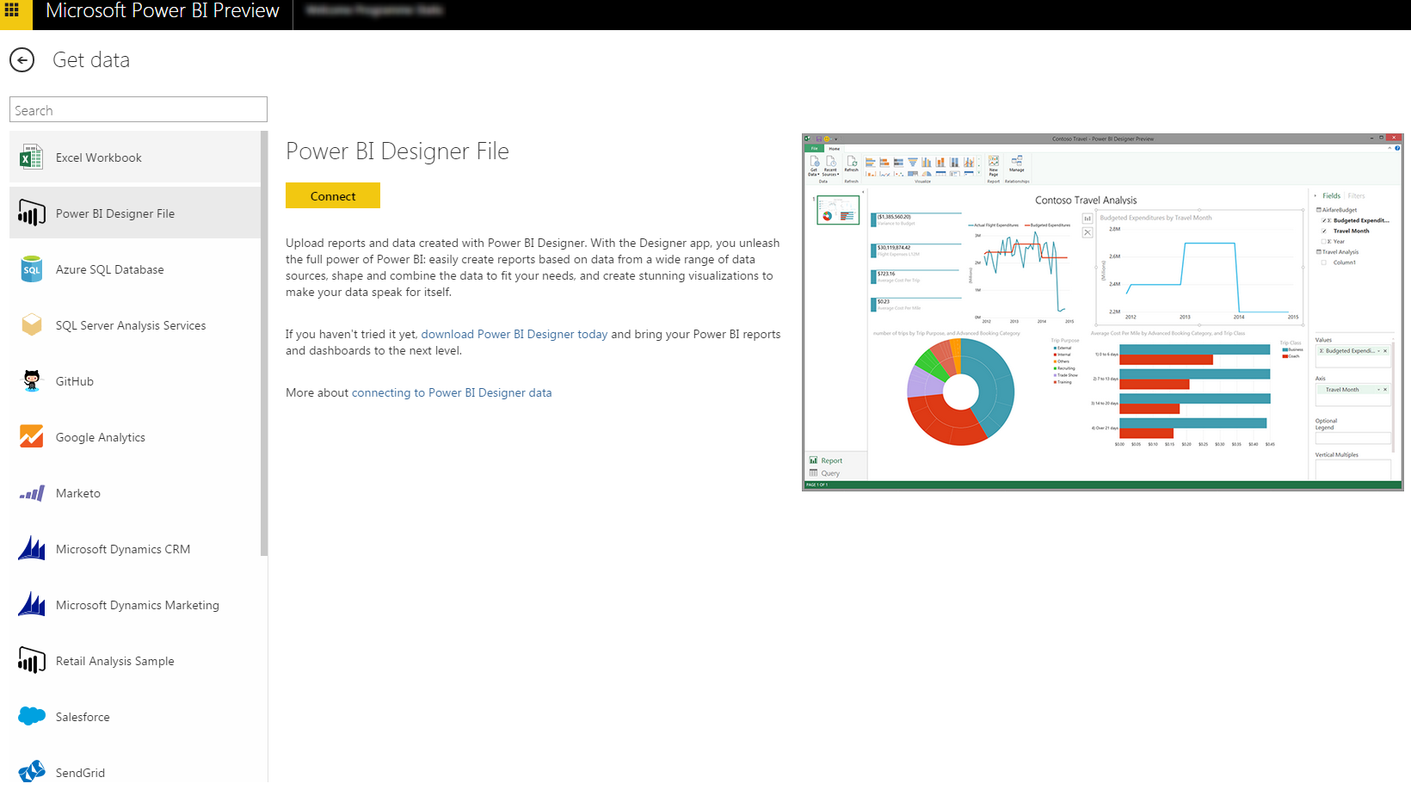
Task: Select the SendGrid icon
Action: (32, 771)
